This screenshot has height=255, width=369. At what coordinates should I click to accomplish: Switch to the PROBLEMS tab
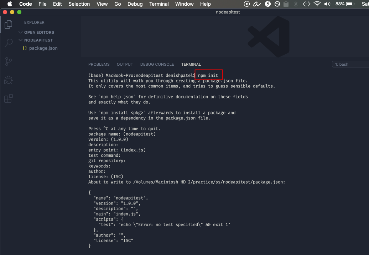[99, 64]
